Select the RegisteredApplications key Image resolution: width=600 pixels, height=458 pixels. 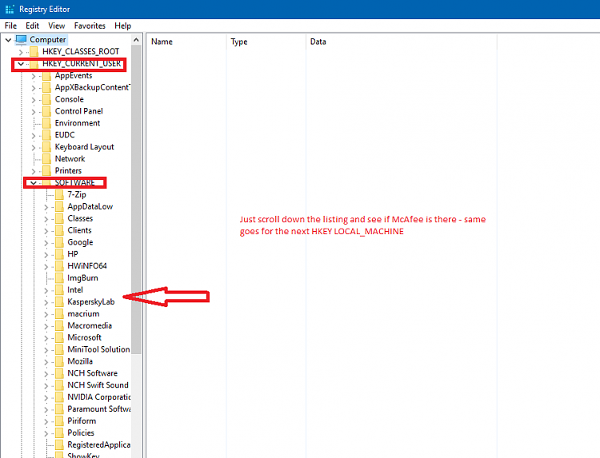click(x=98, y=444)
